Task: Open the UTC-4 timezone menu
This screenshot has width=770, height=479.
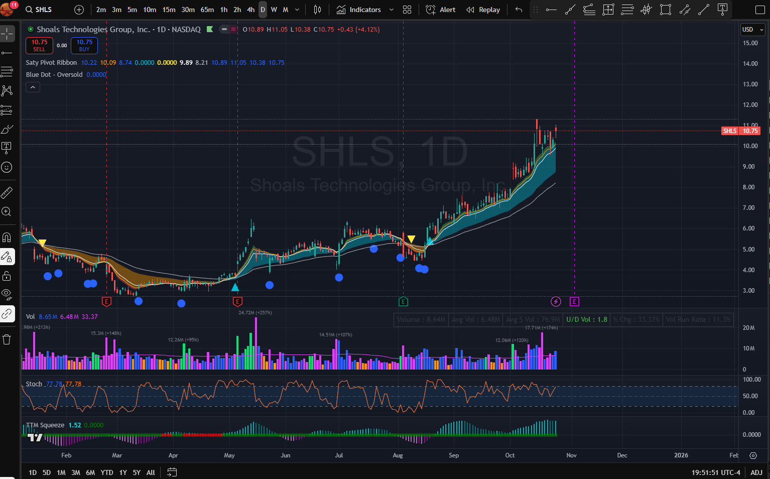Action: [x=716, y=472]
